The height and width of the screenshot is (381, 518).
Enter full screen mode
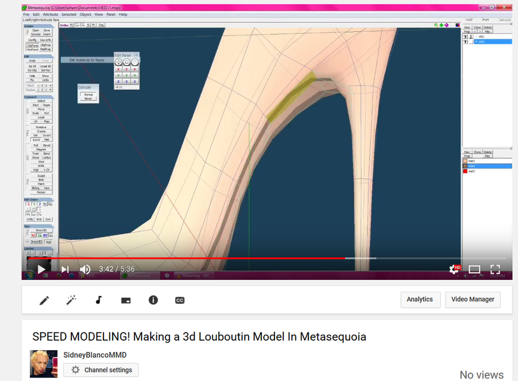[495, 269]
